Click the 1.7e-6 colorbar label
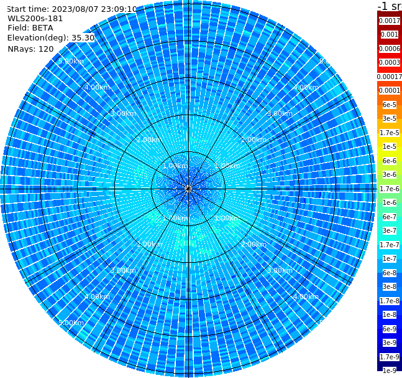This screenshot has height=378, width=402. [x=389, y=189]
